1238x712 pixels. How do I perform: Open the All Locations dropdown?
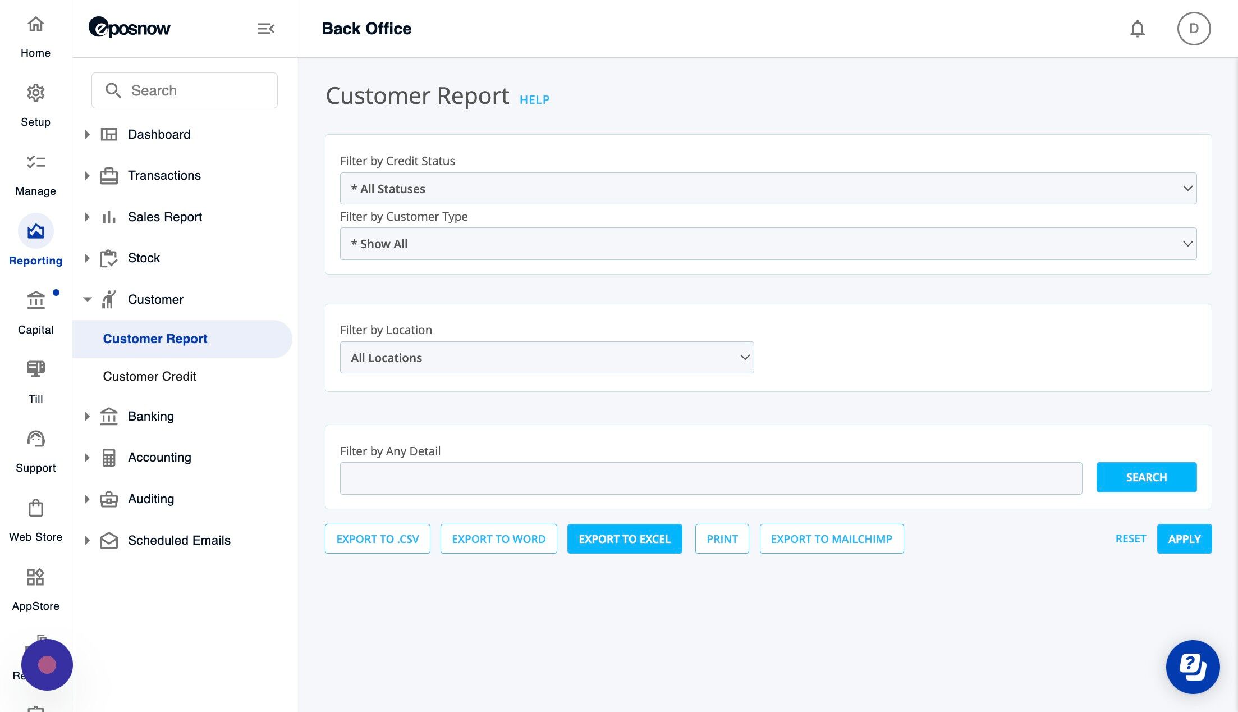click(547, 358)
